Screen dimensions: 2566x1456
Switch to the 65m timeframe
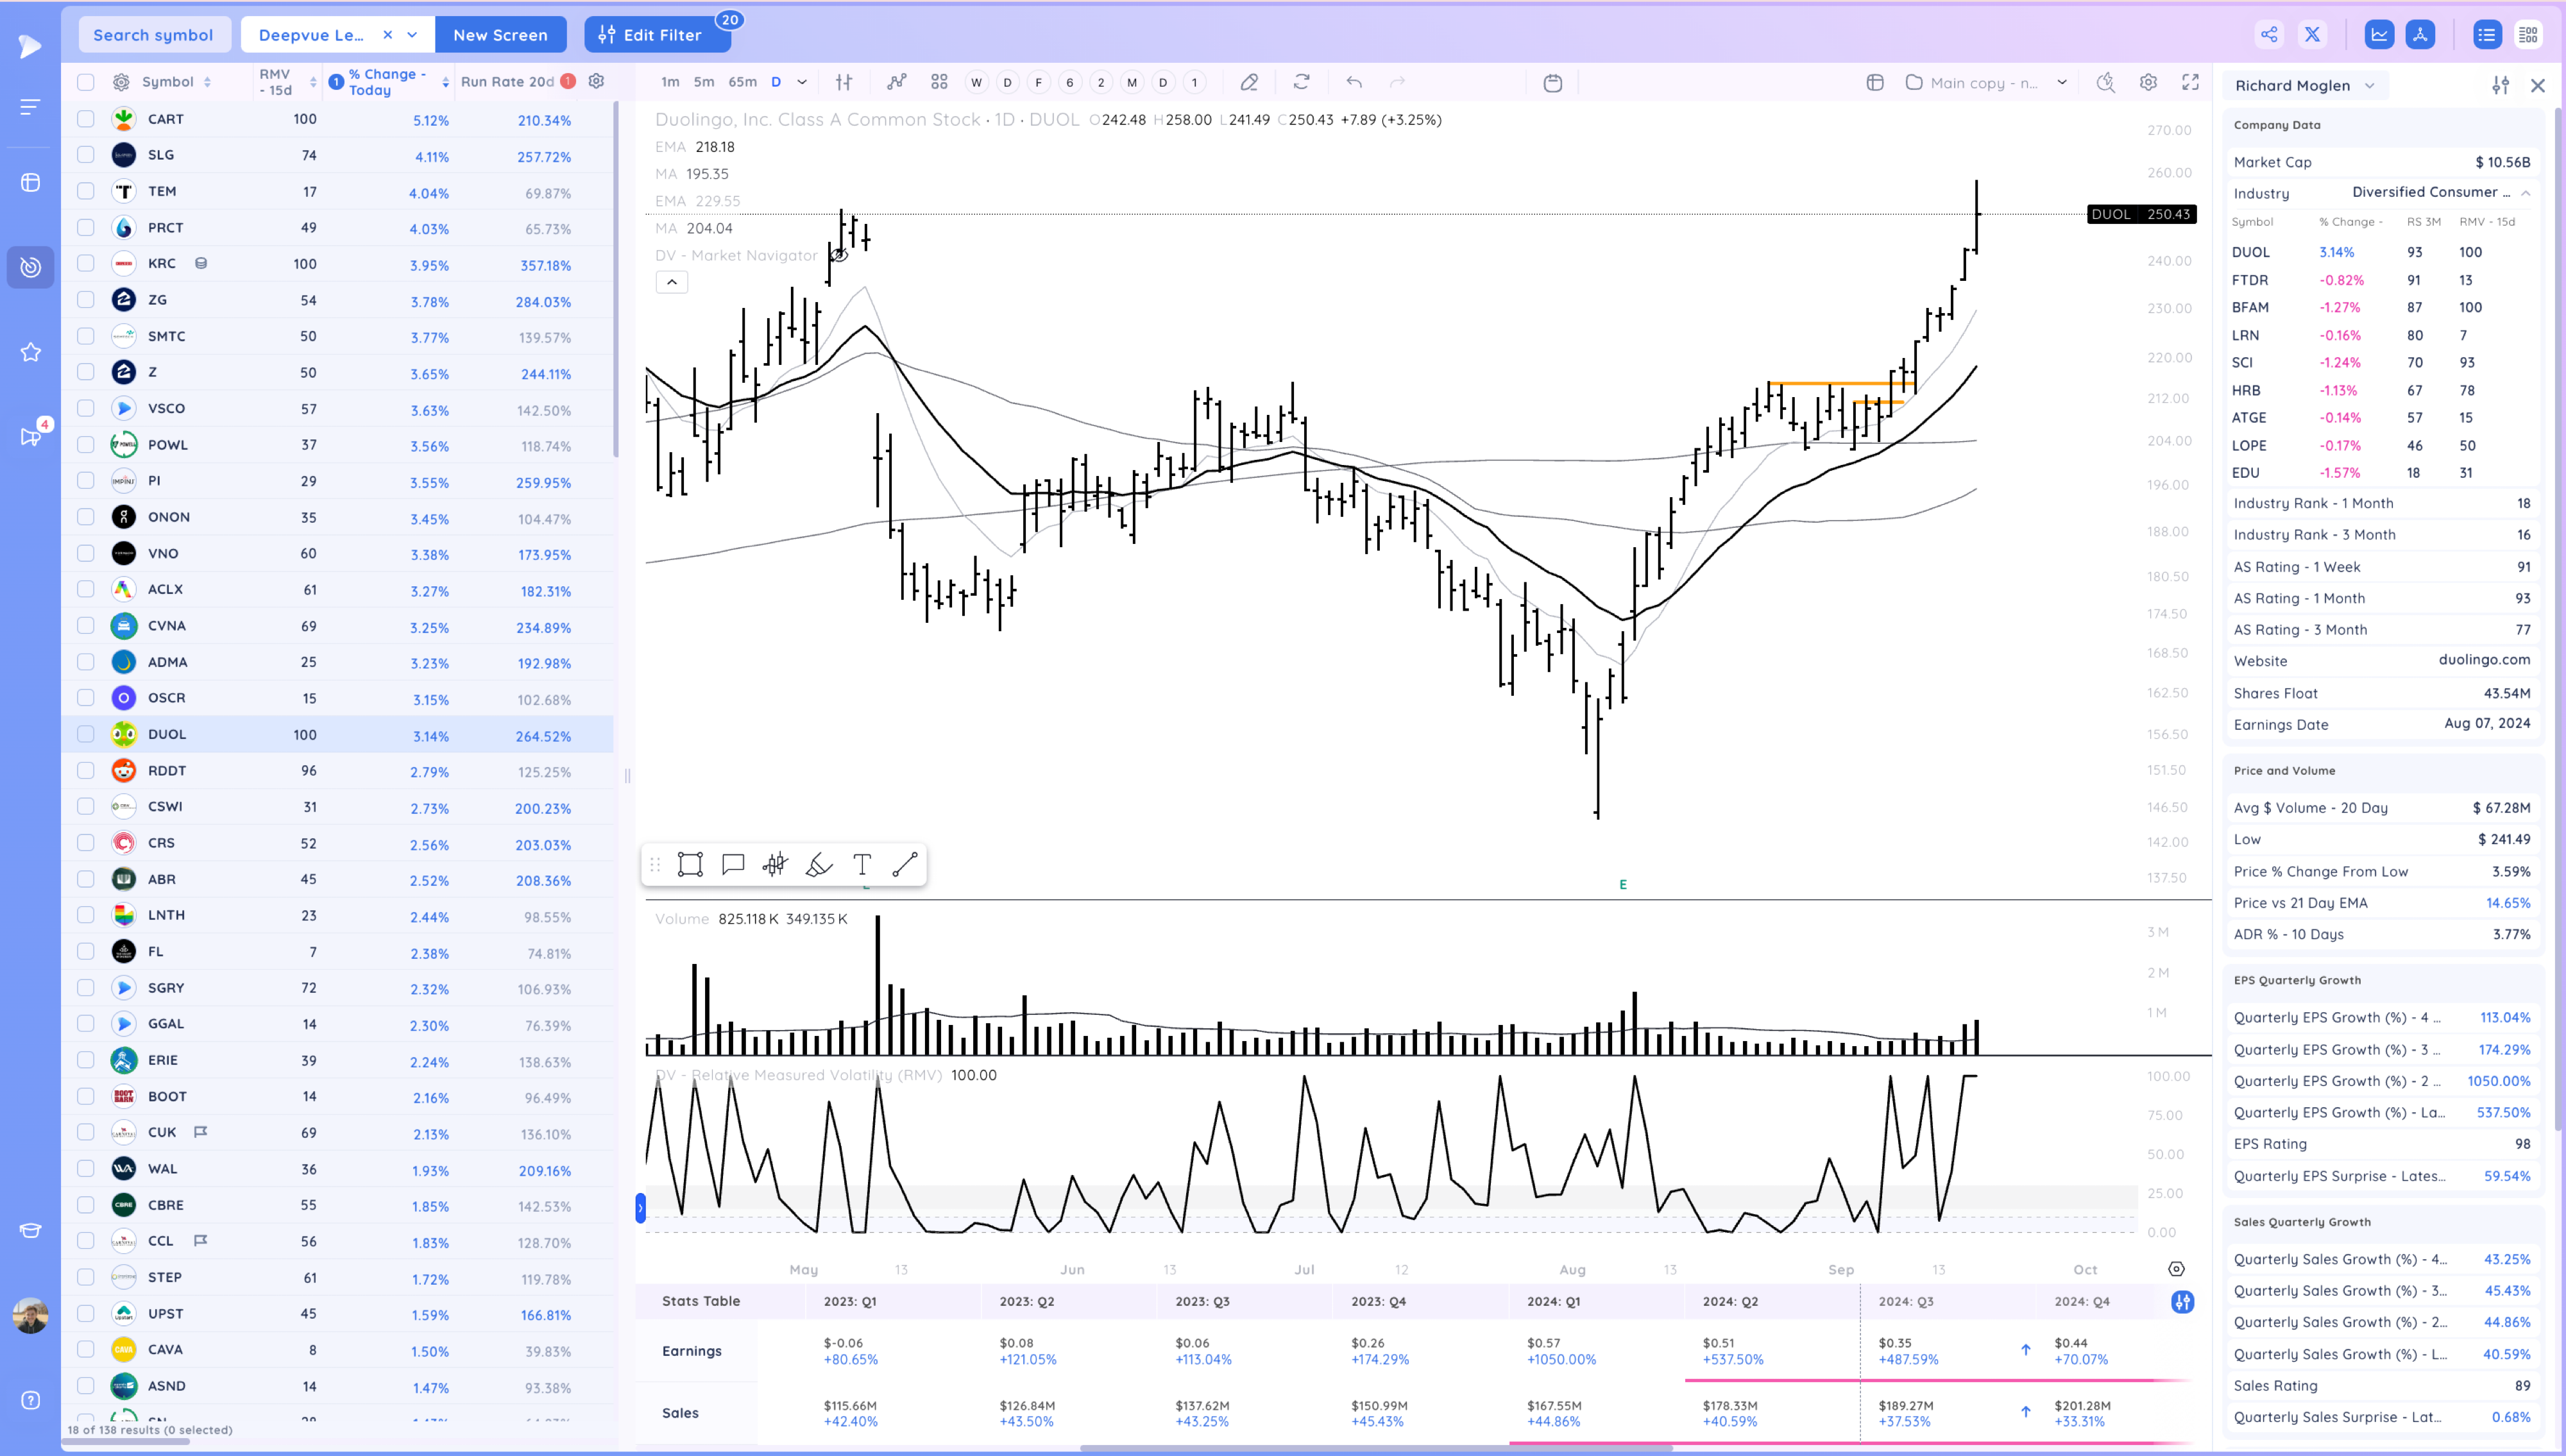742,82
